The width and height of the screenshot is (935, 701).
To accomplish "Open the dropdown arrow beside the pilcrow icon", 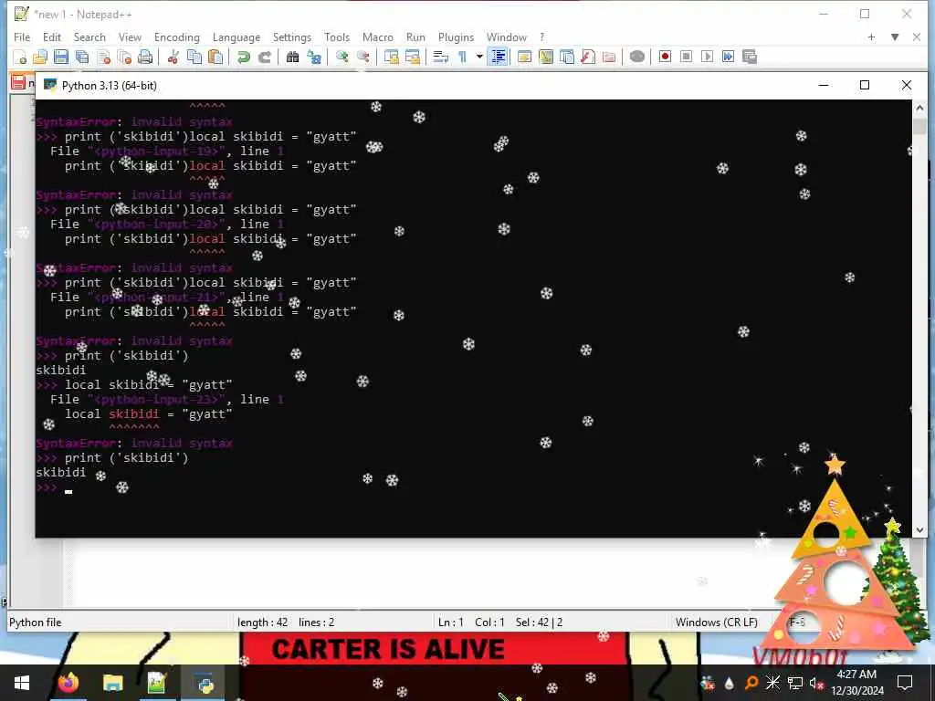I will [479, 58].
